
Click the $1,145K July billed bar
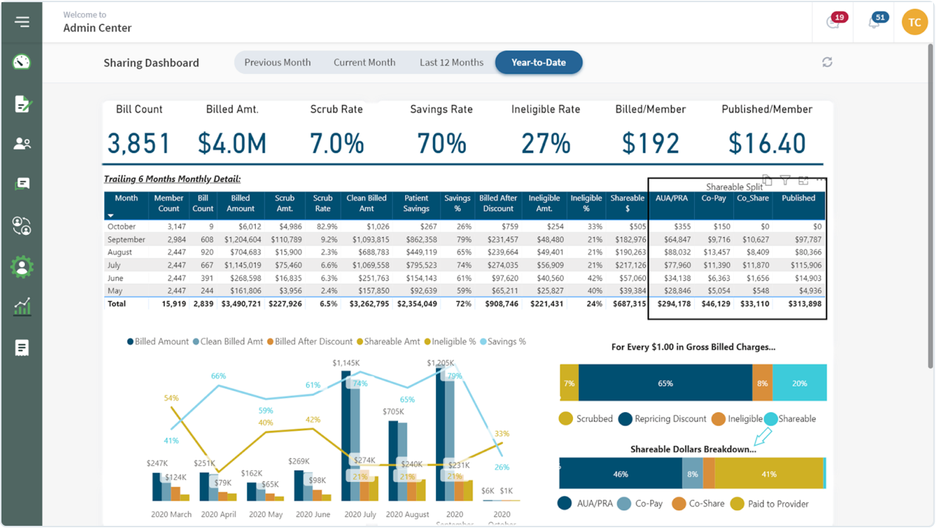pyautogui.click(x=346, y=435)
